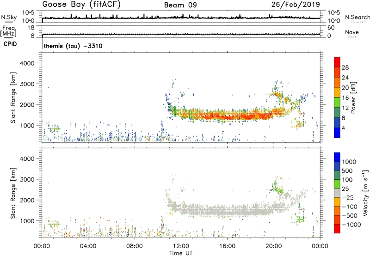Click the '4' label on power colorbar
The image size is (370, 256).
(343, 128)
